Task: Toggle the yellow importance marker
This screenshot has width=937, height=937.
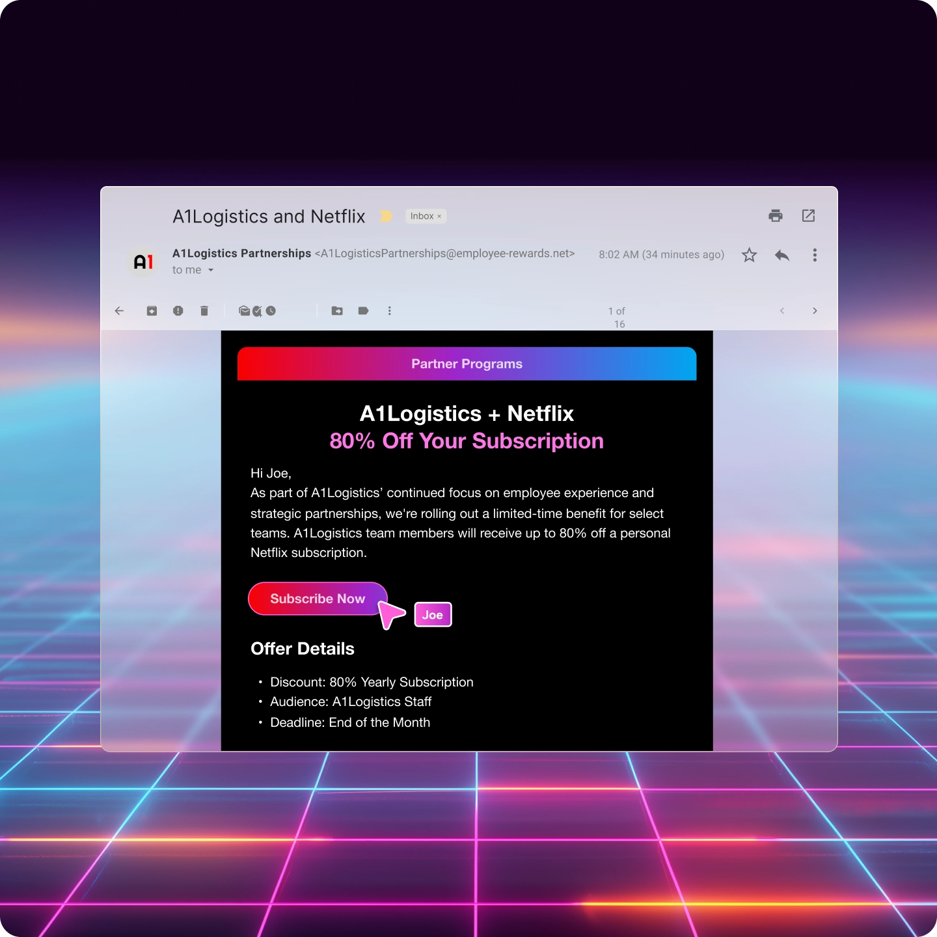Action: [386, 216]
